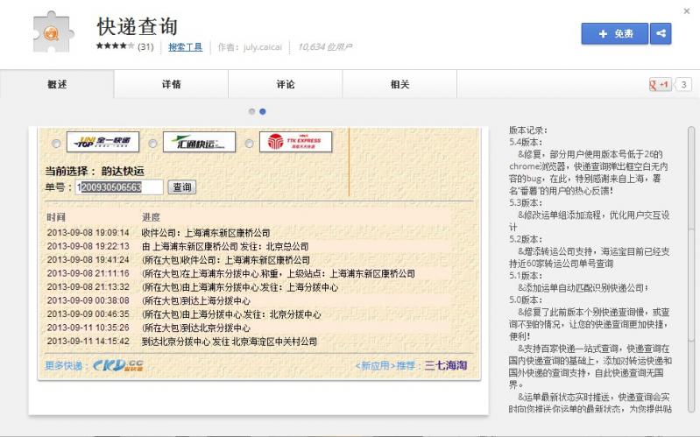This screenshot has width=700, height=437.
Task: Click the 免费 install button
Action: click(x=614, y=33)
